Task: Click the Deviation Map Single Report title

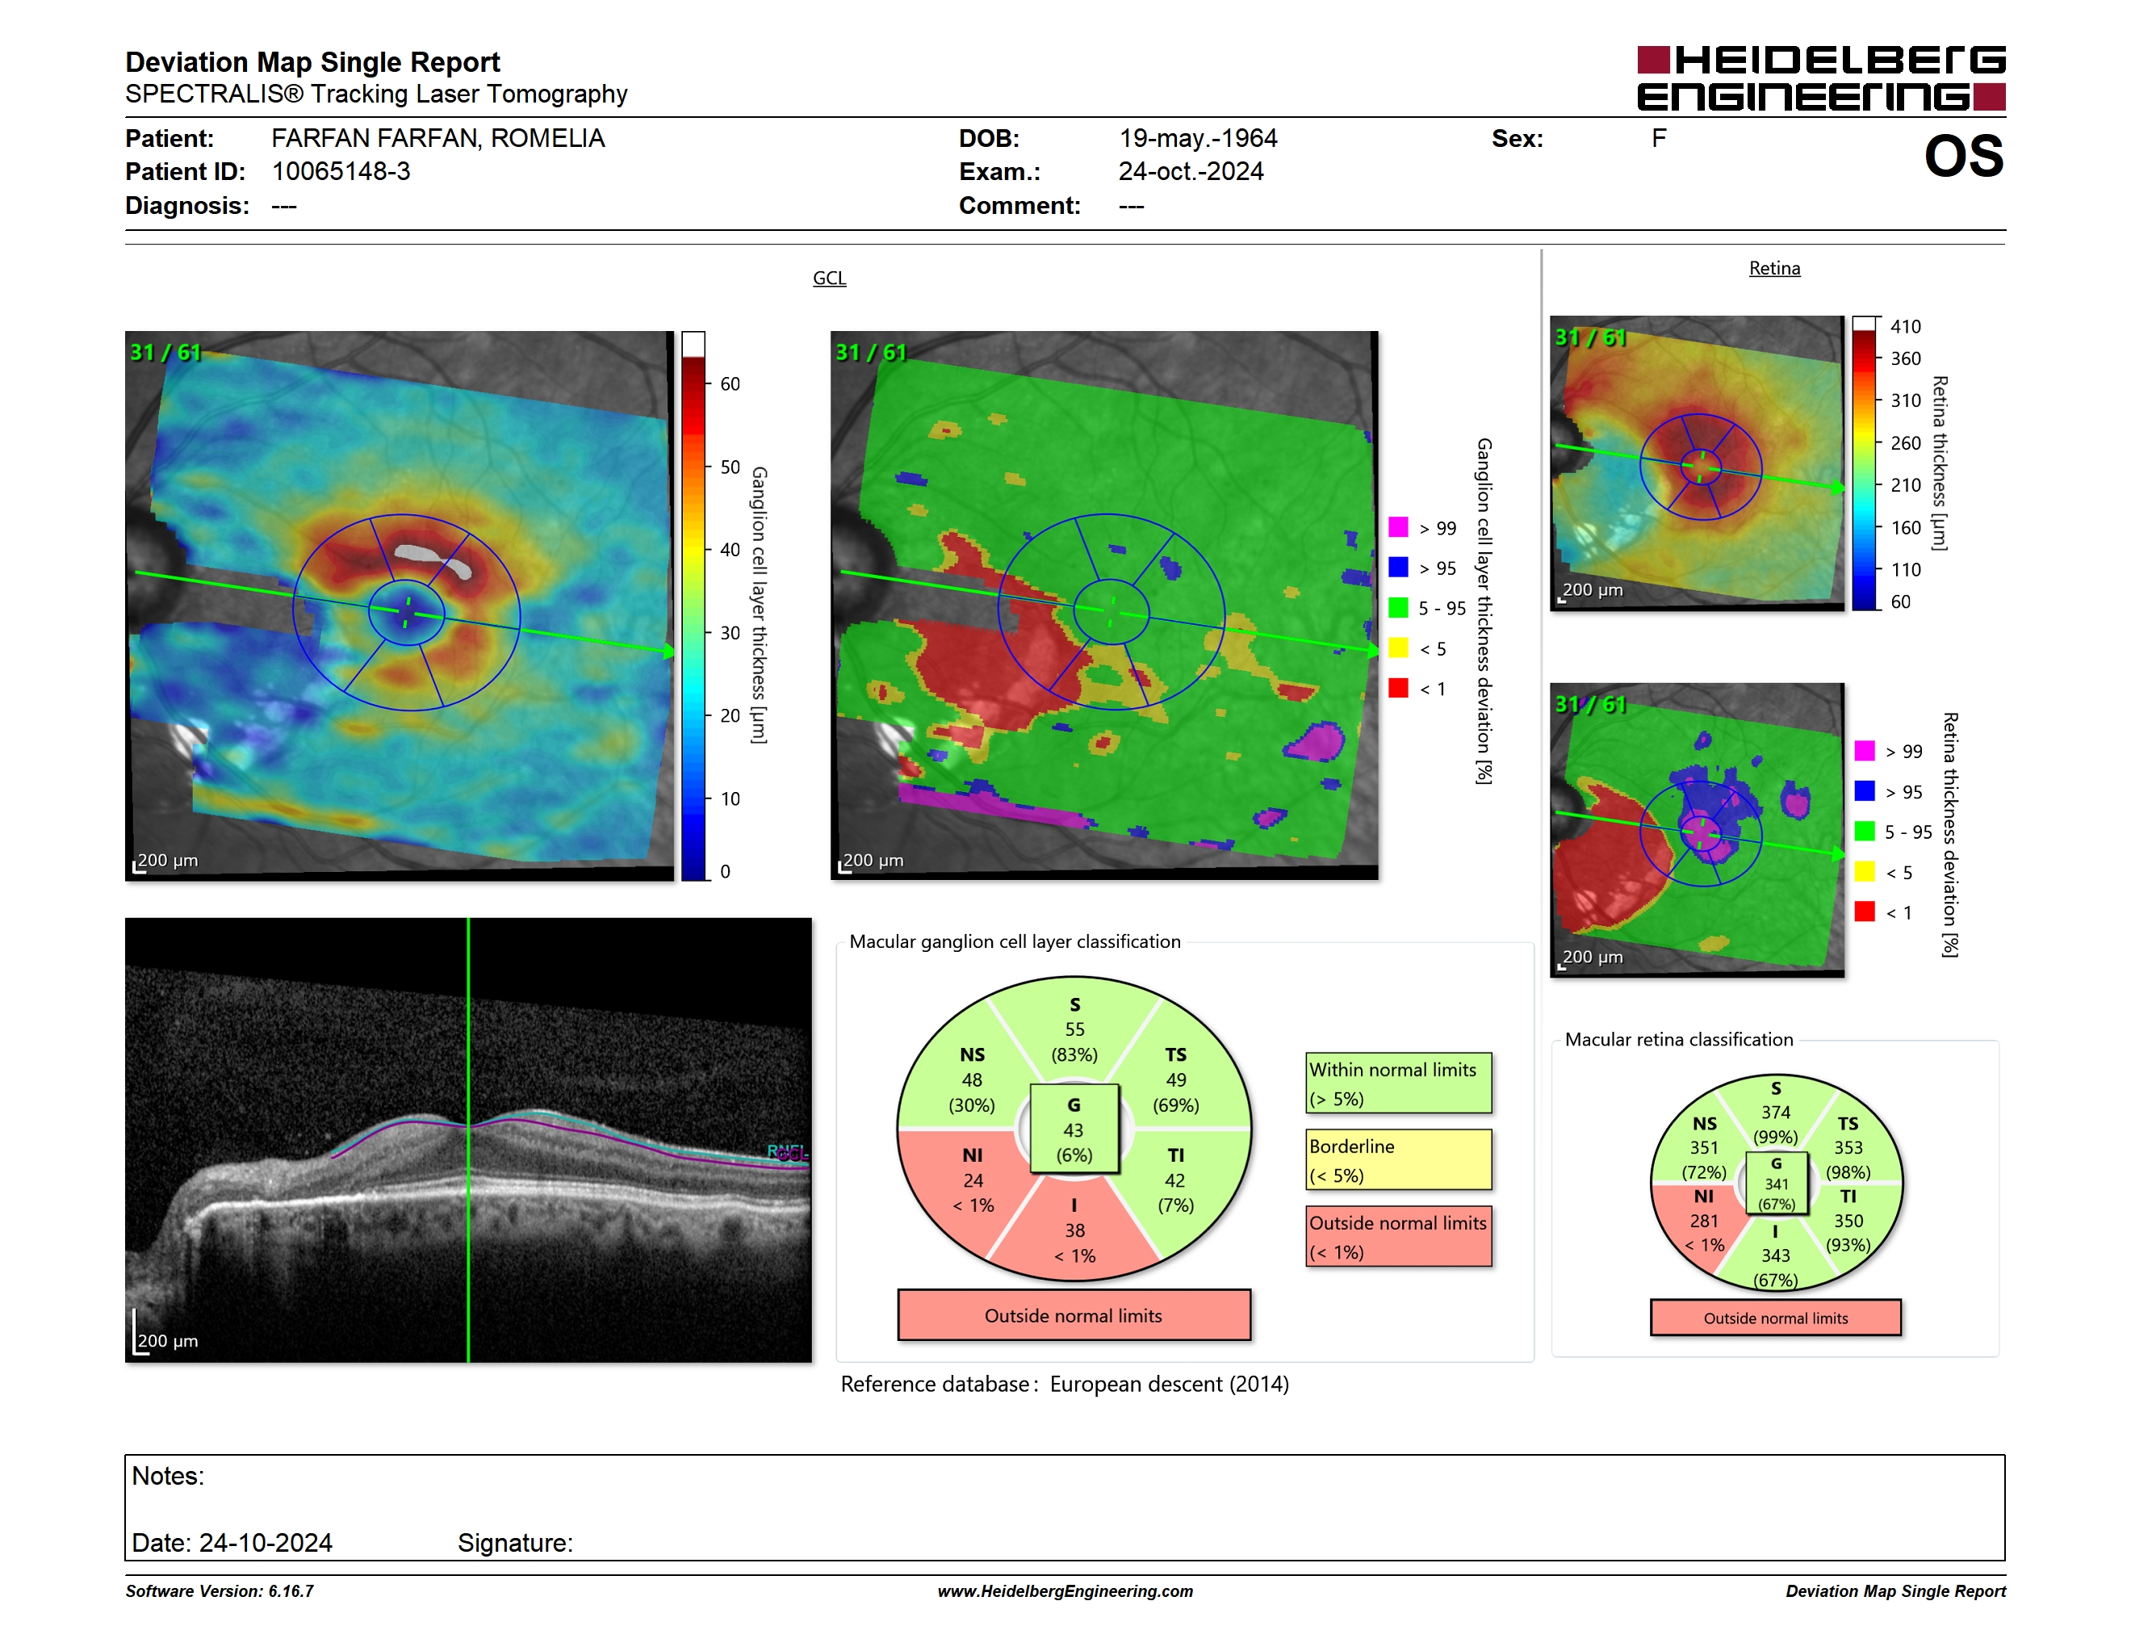Action: coord(312,62)
